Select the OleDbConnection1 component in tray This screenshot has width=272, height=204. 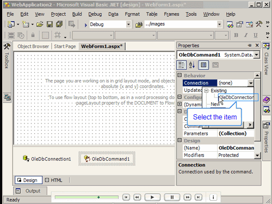pyautogui.click(x=47, y=159)
